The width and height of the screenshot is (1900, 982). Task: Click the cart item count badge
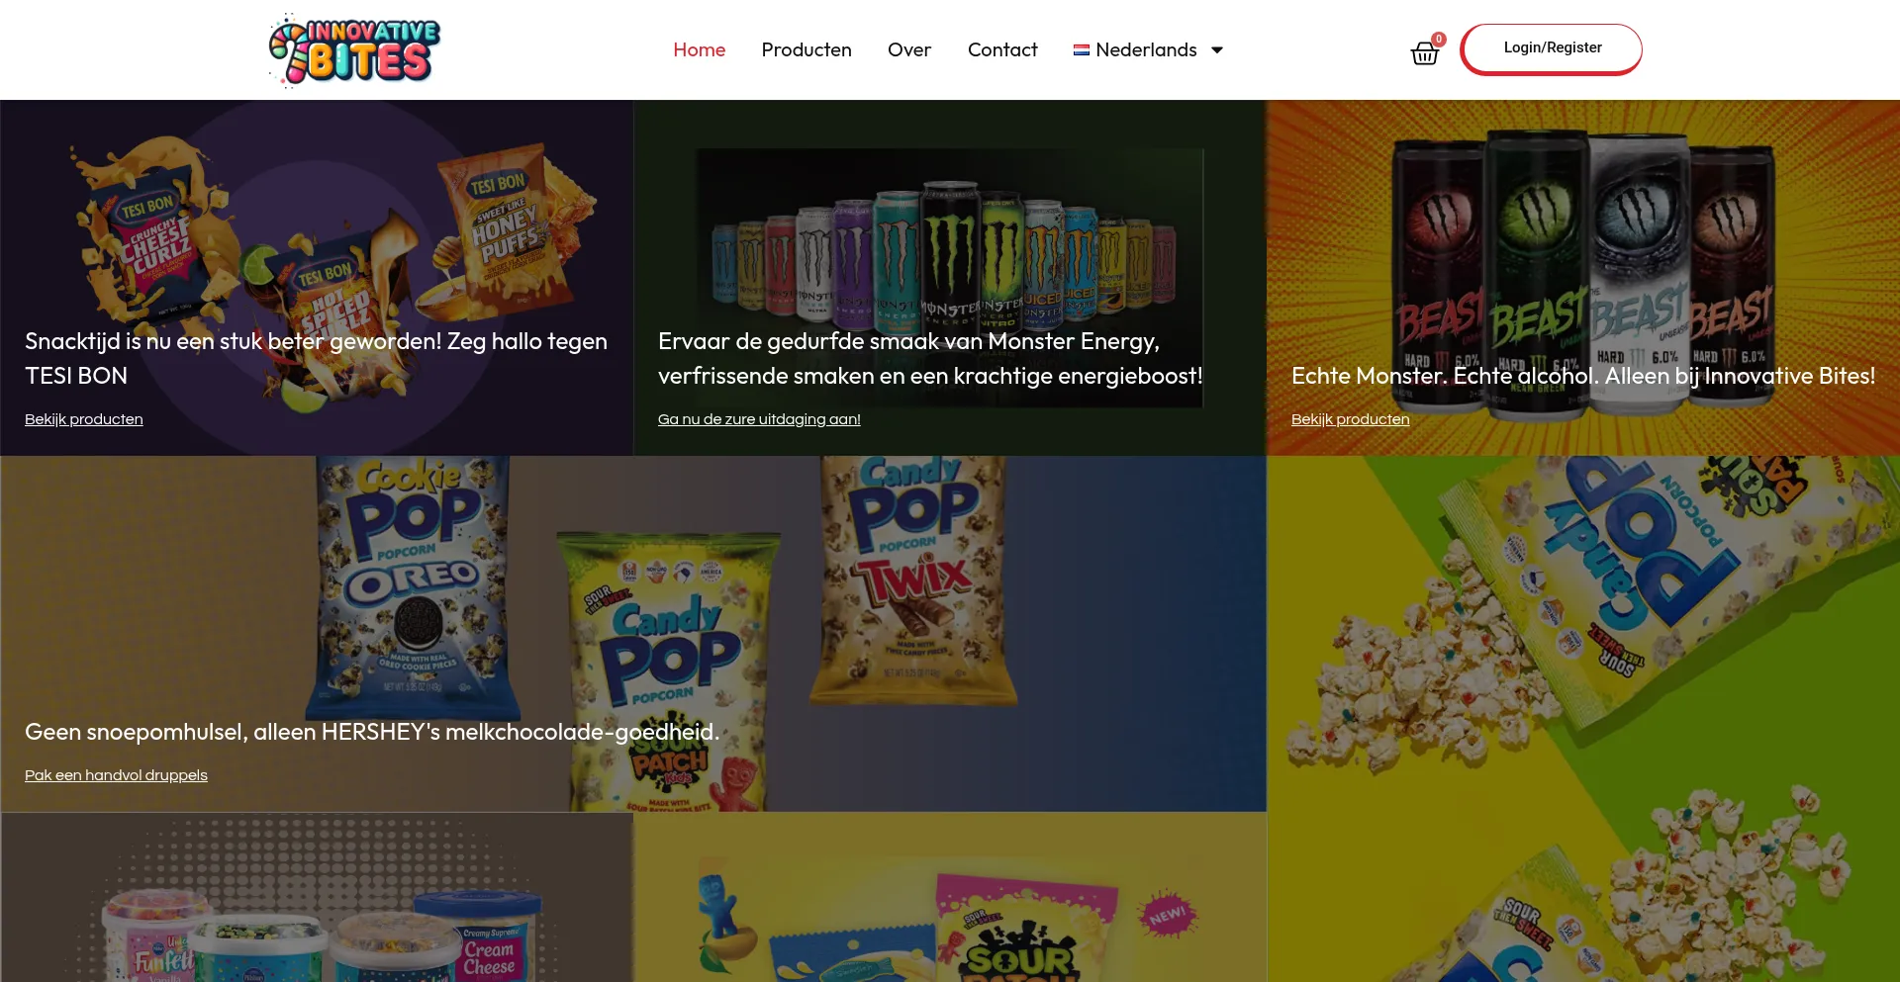click(x=1439, y=40)
